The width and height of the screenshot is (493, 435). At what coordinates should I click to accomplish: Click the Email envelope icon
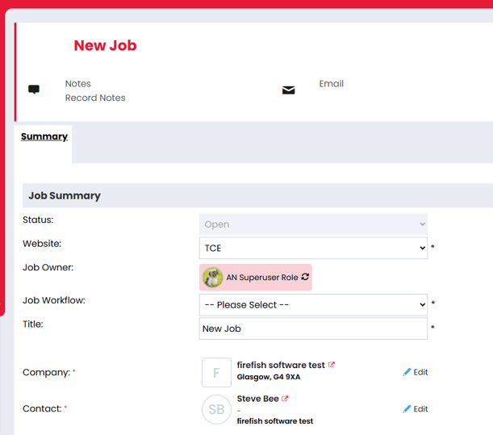(288, 90)
